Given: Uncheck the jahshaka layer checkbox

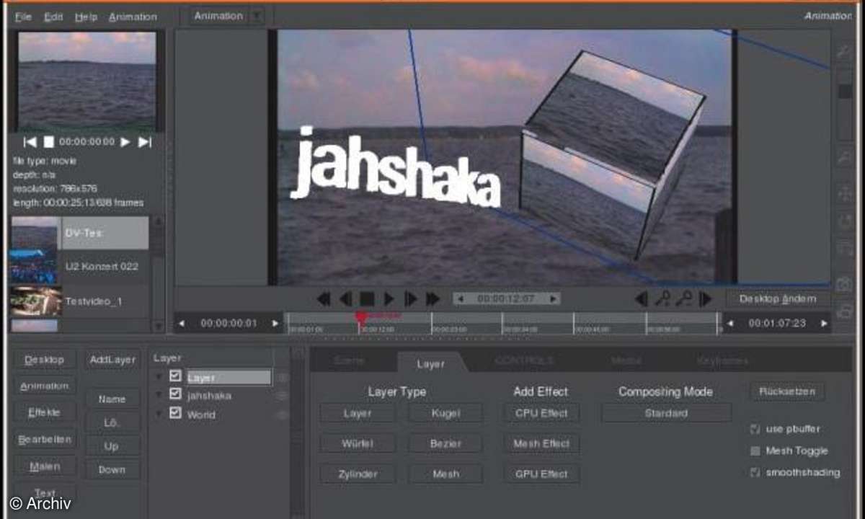Looking at the screenshot, I should [x=175, y=395].
